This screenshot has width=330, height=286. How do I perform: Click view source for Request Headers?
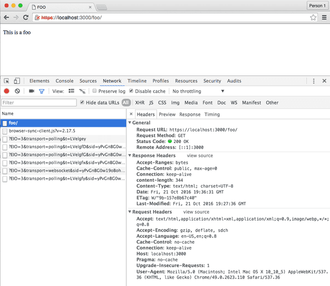tap(196, 212)
